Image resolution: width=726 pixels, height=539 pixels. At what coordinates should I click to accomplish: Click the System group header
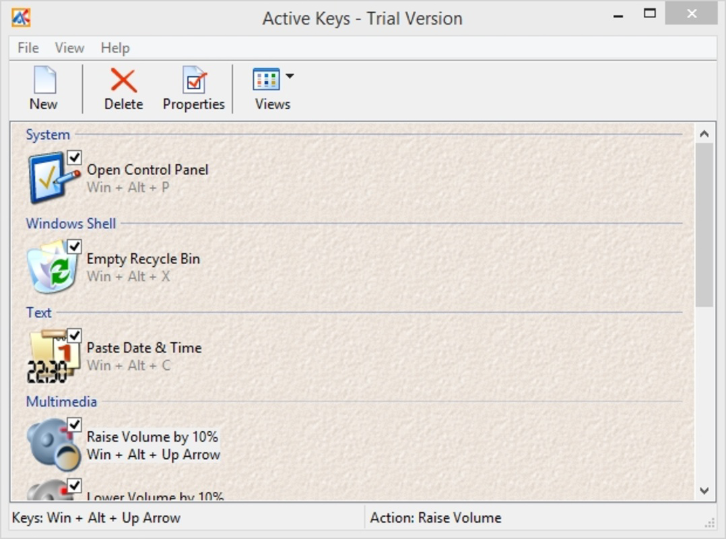pos(48,135)
